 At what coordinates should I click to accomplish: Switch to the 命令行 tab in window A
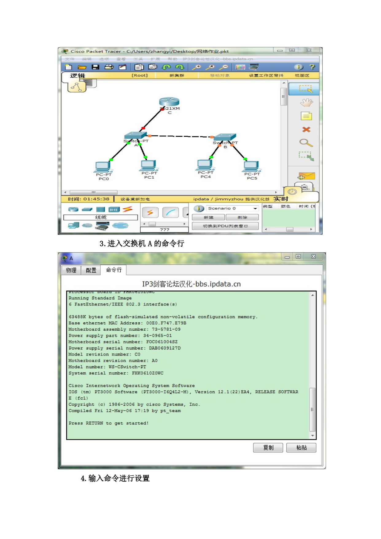[114, 270]
